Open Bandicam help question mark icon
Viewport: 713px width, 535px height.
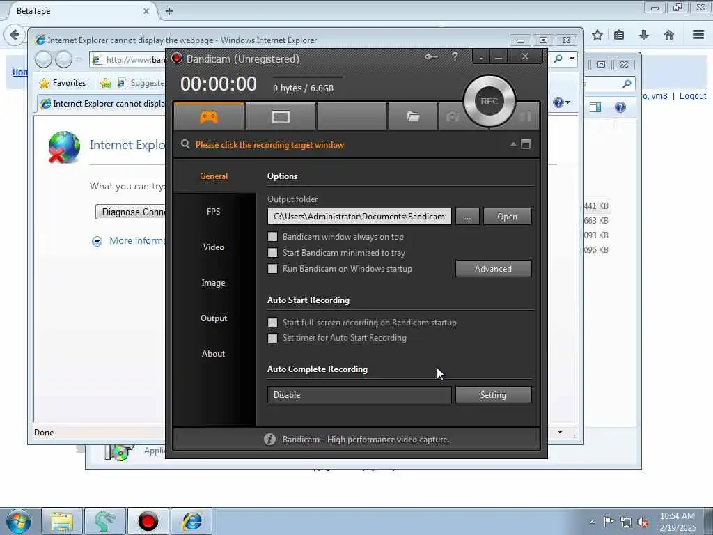455,56
